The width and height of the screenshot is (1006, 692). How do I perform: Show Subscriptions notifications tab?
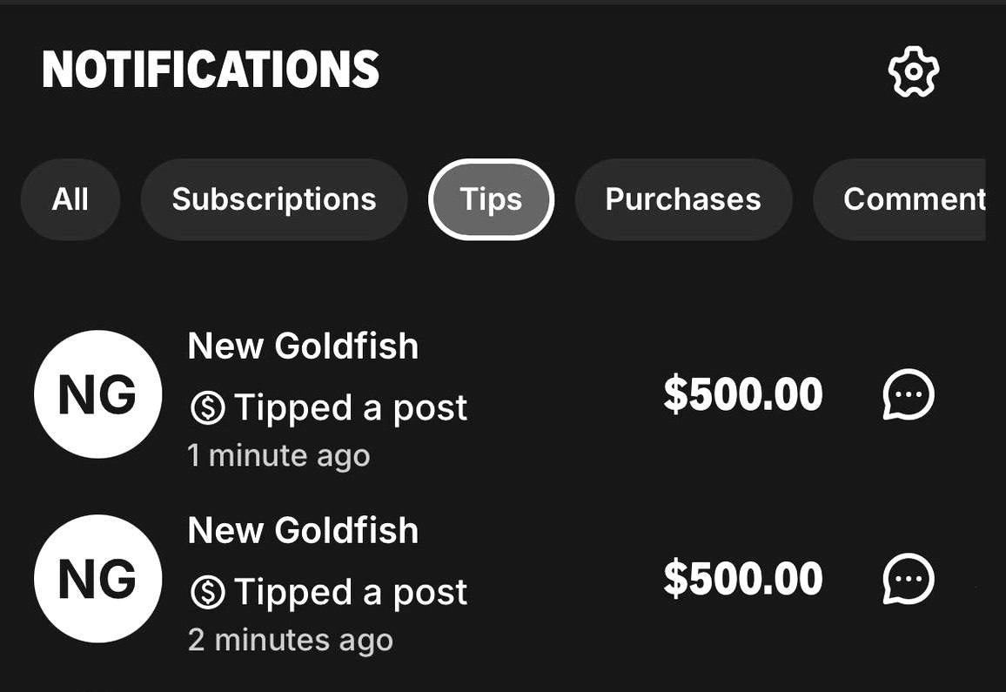point(274,199)
